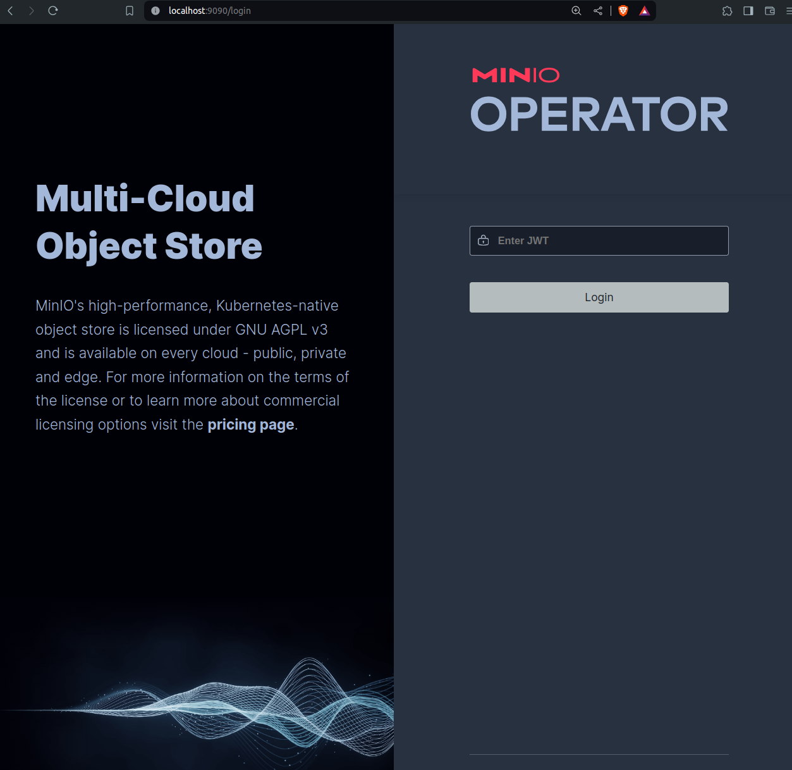Open Brave Shields lion icon

click(623, 11)
